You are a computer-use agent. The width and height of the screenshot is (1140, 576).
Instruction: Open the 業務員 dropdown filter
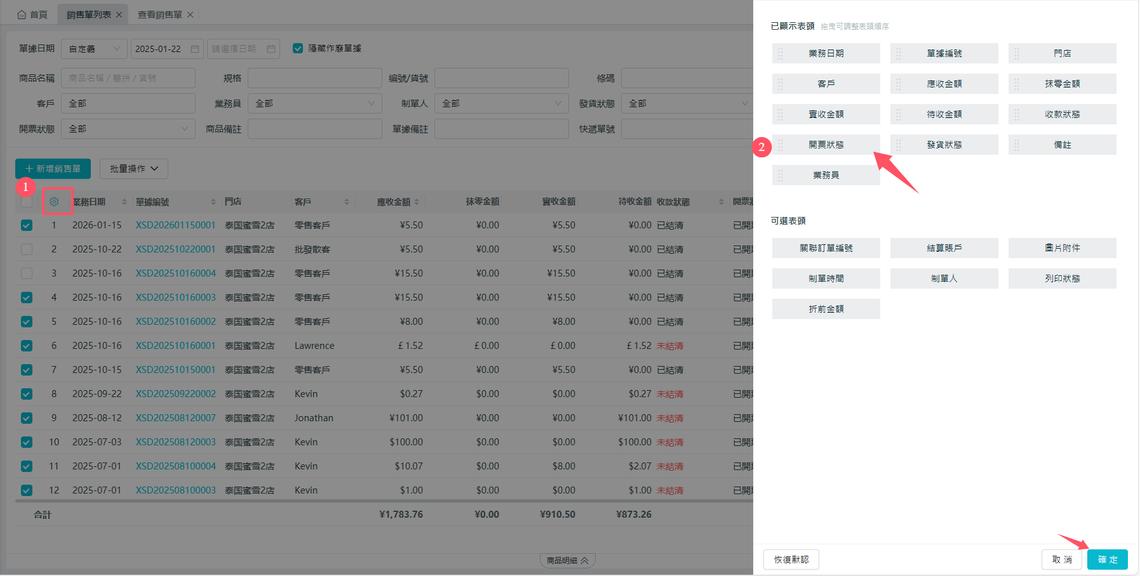[x=314, y=103]
